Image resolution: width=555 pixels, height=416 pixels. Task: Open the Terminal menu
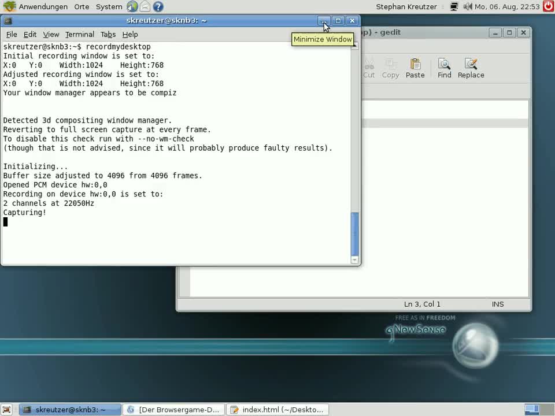point(80,34)
